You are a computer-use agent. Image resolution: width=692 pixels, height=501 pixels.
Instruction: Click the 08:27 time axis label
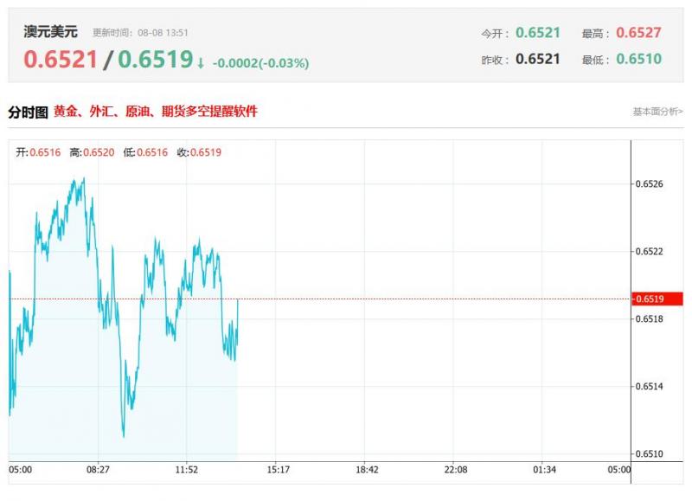click(x=98, y=470)
